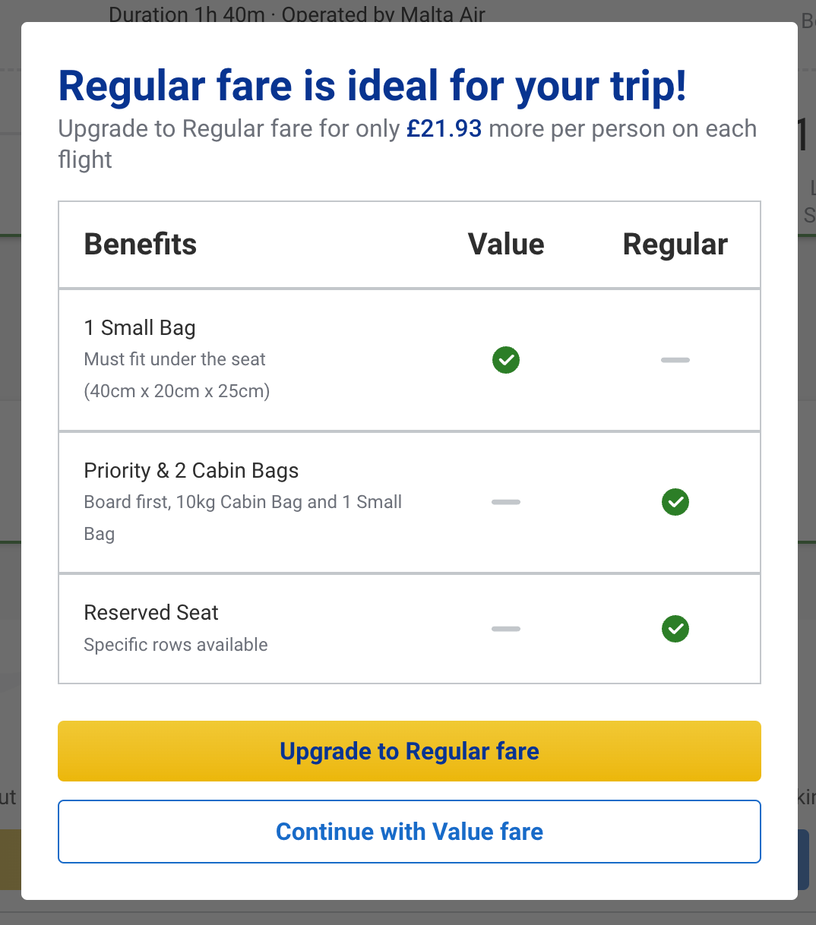Click the Regular column header

click(x=675, y=245)
